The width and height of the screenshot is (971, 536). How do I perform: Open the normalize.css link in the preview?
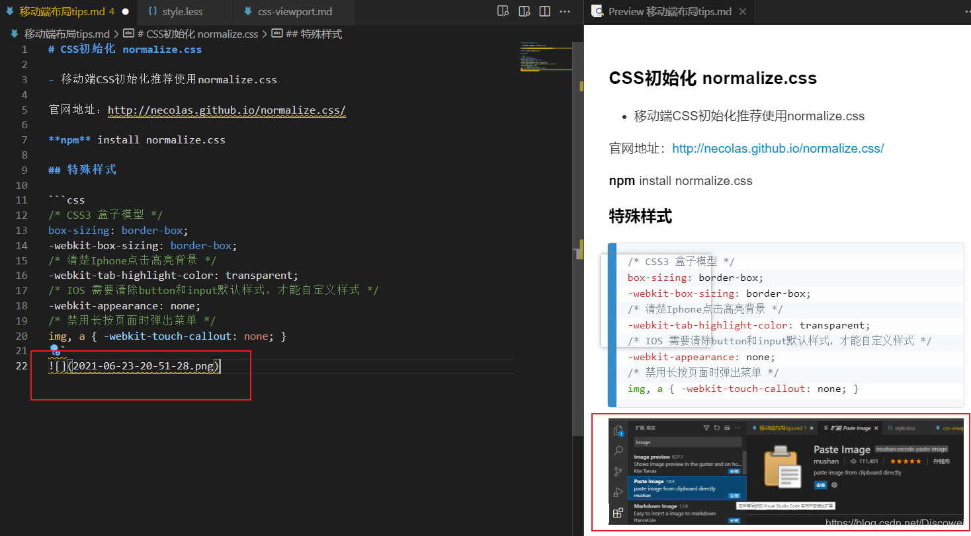pos(778,149)
